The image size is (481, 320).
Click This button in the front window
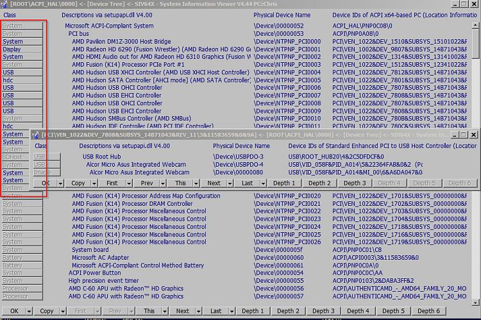click(x=180, y=183)
